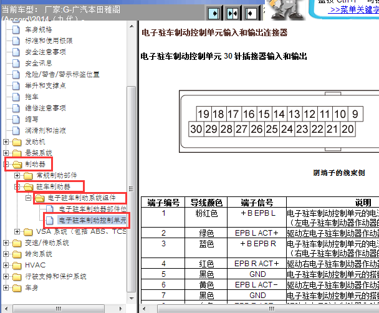This screenshot has width=379, height=313.
Task: Open the 车身规格 document
Action: click(x=39, y=29)
